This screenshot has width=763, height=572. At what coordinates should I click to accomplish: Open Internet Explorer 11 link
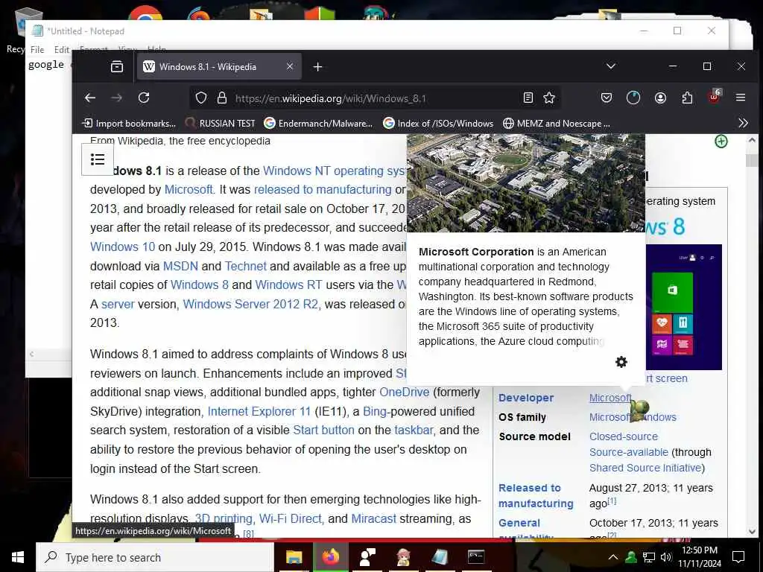click(259, 411)
